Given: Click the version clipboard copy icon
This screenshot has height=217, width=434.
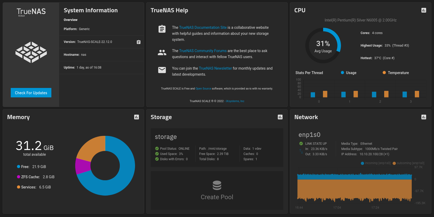Looking at the screenshot, I should [x=139, y=42].
